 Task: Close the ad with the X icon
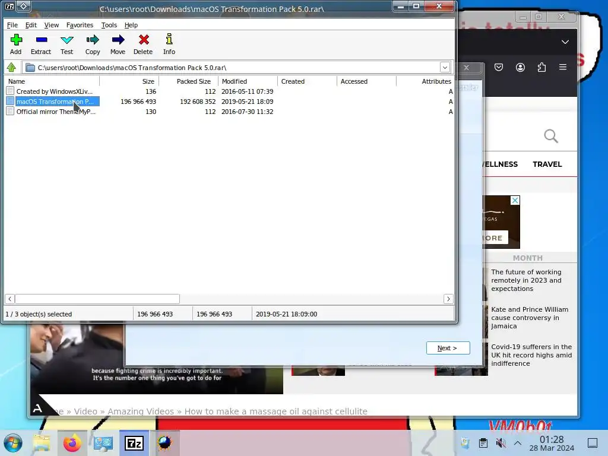(515, 201)
